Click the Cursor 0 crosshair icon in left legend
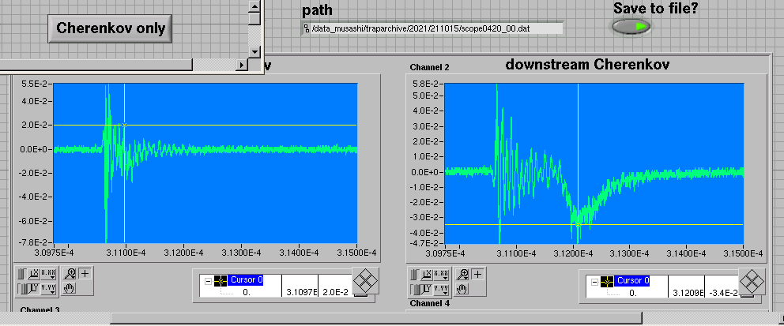Image resolution: width=784 pixels, height=326 pixels. point(220,281)
